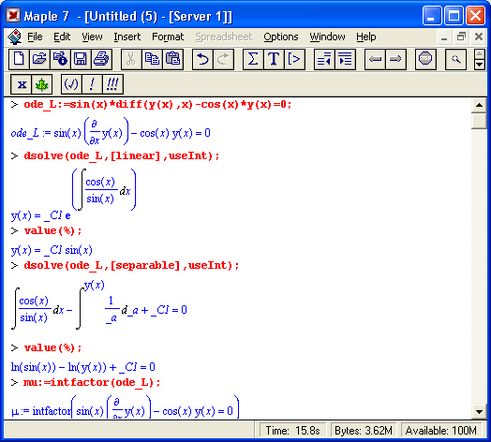
Task: Click the Copy icon
Action: (152, 59)
